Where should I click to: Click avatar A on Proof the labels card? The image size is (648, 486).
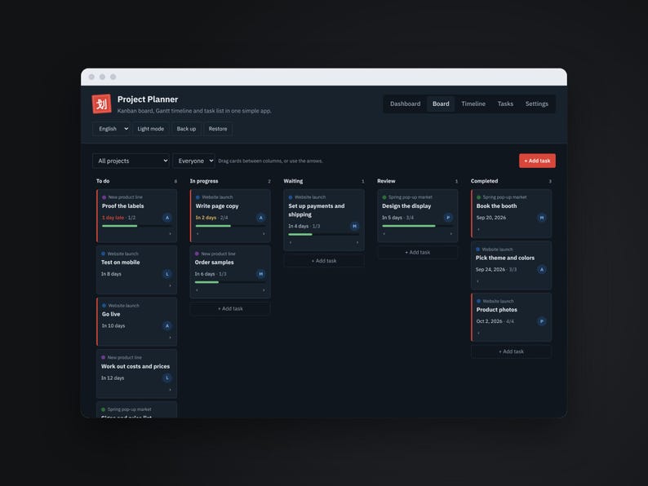tap(167, 218)
